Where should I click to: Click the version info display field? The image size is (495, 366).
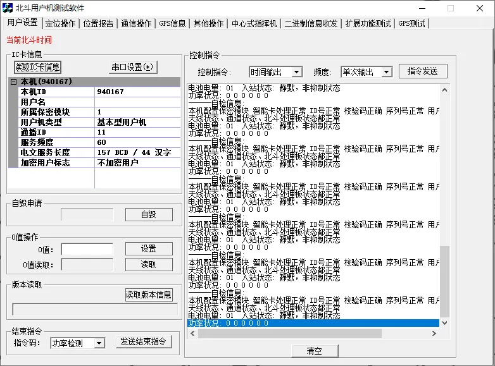coord(95,309)
